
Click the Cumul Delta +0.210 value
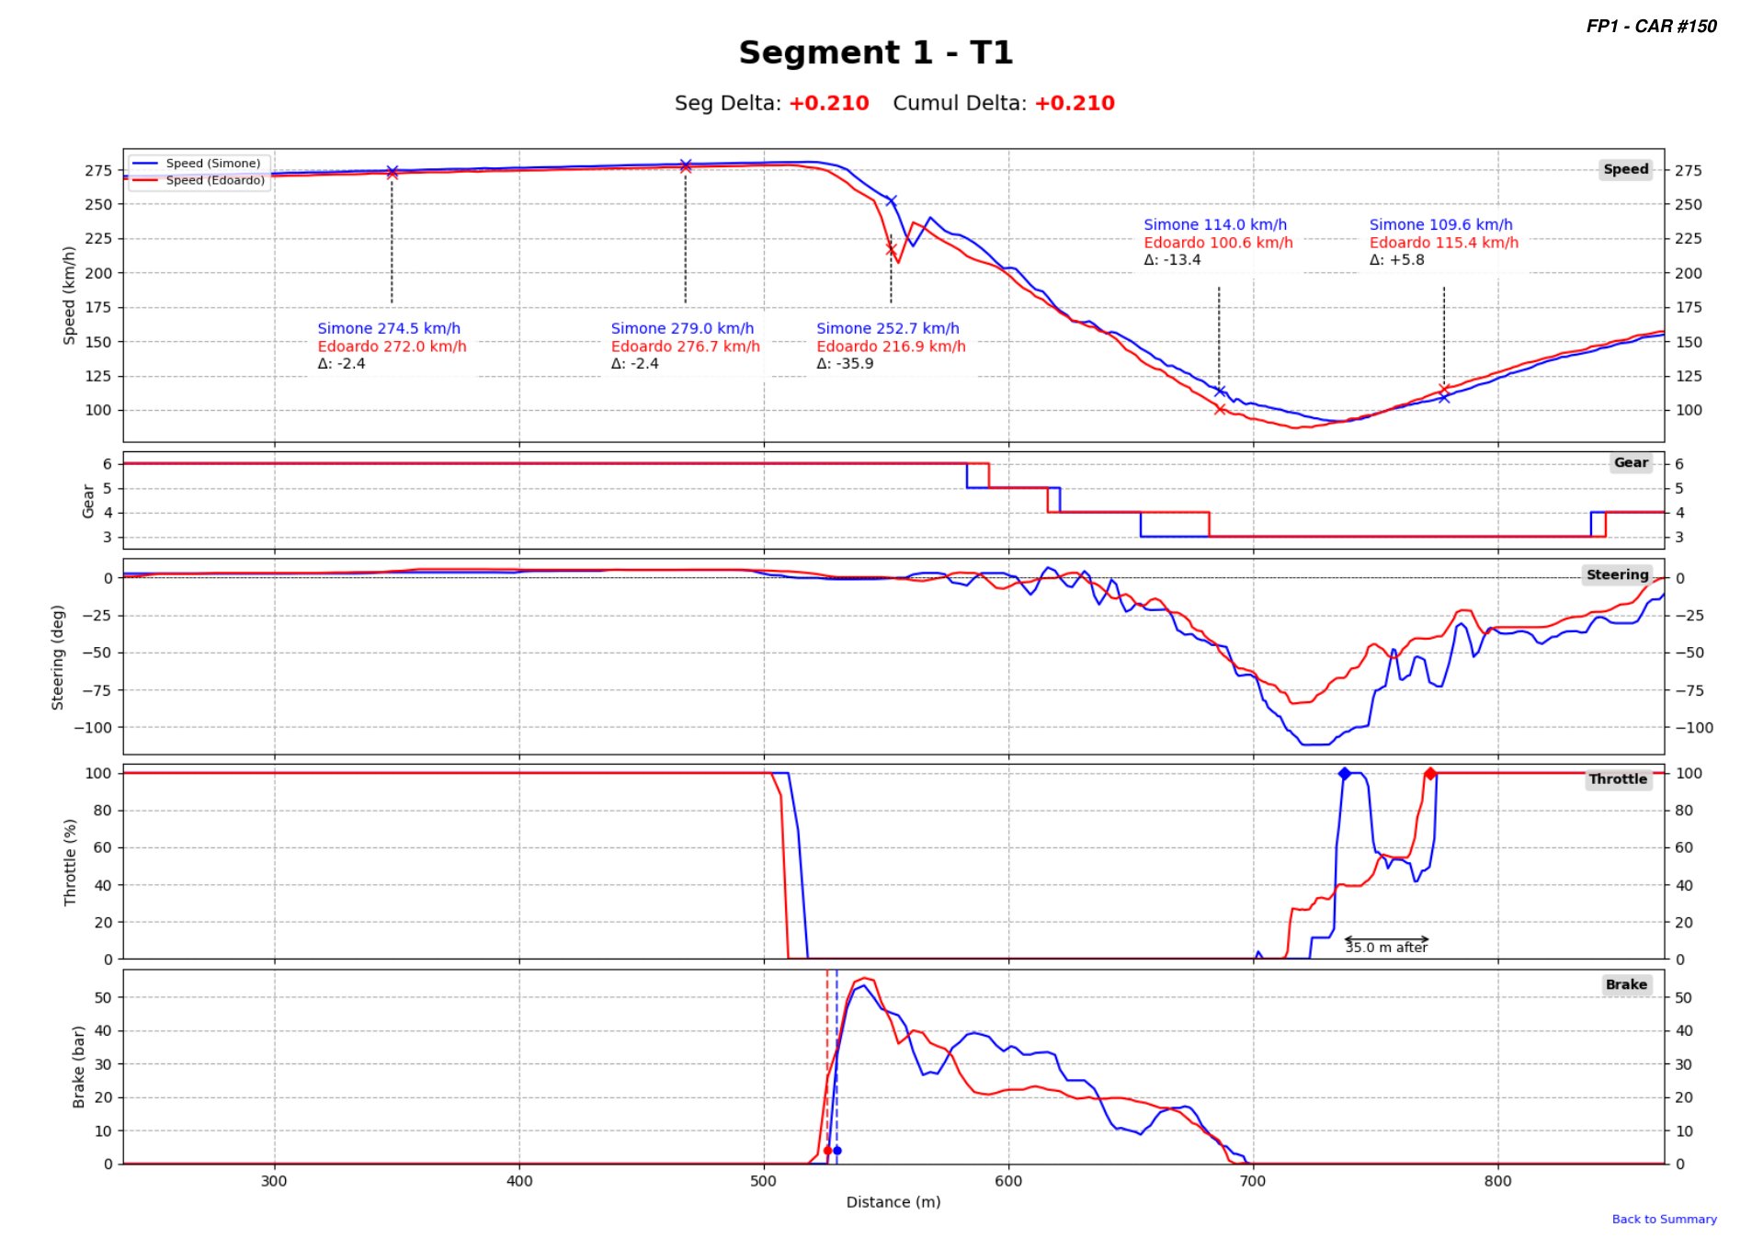(x=1075, y=103)
